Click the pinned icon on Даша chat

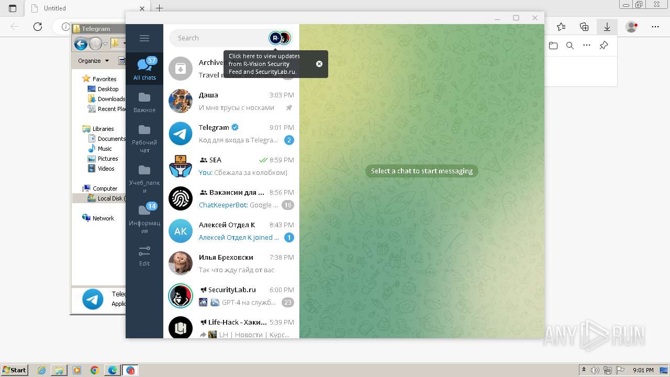(x=289, y=107)
